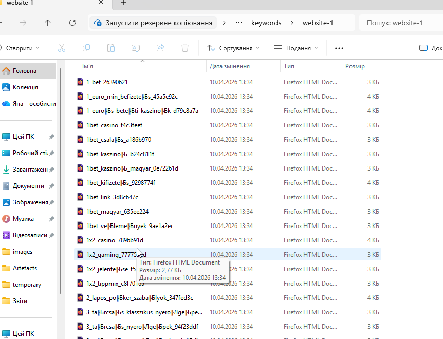Select website-1 breadcrumb segment
Screen dimensions: 443x339
coord(318,23)
